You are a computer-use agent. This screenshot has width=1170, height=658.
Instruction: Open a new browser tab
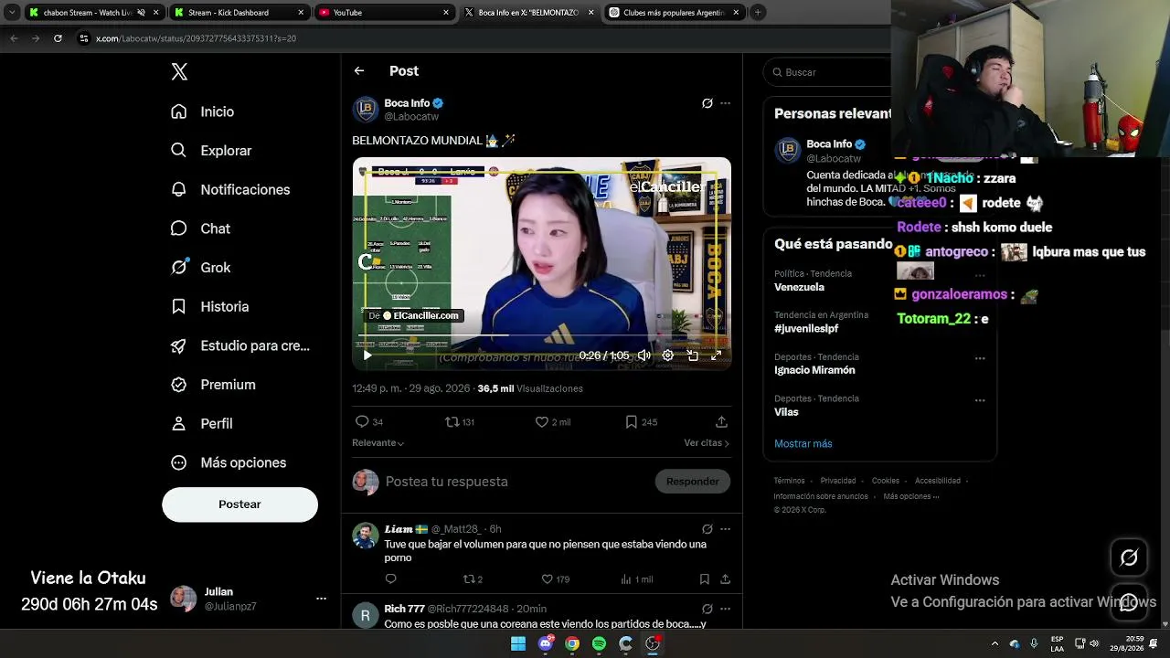pyautogui.click(x=758, y=13)
